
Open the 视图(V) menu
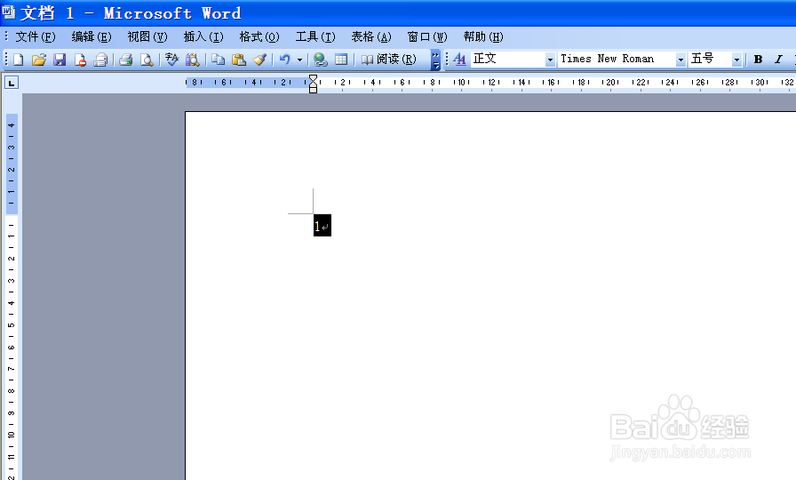click(147, 37)
